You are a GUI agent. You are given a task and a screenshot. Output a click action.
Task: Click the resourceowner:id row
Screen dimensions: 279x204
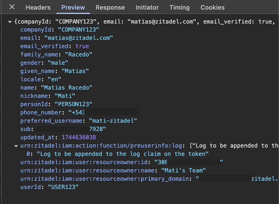(x=122, y=162)
